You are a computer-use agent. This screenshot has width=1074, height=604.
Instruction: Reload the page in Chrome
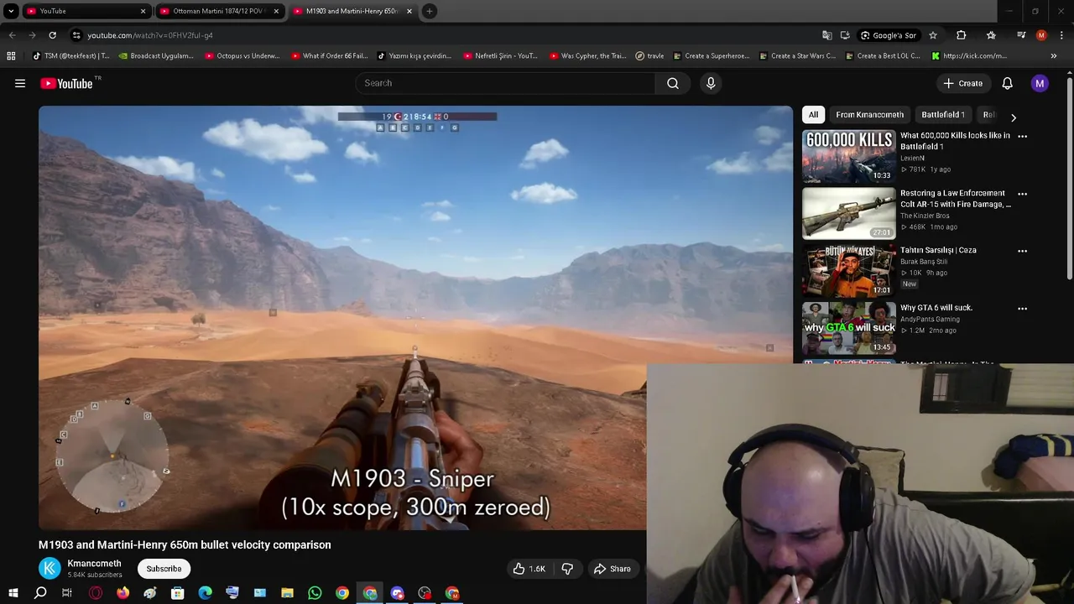[52, 35]
